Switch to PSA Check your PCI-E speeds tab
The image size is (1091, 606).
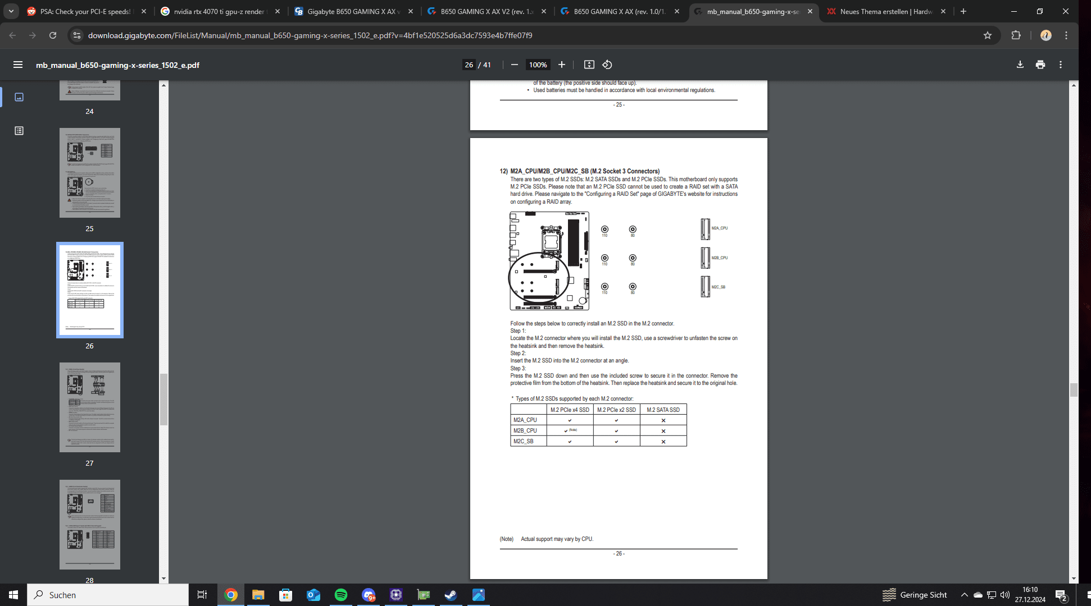click(84, 11)
